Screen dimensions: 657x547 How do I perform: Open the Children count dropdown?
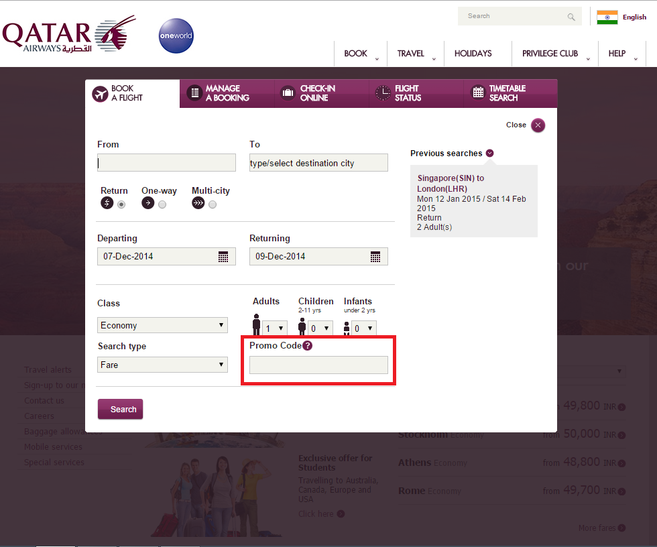click(x=320, y=328)
